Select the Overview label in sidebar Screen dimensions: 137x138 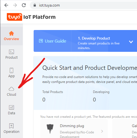point(11,39)
